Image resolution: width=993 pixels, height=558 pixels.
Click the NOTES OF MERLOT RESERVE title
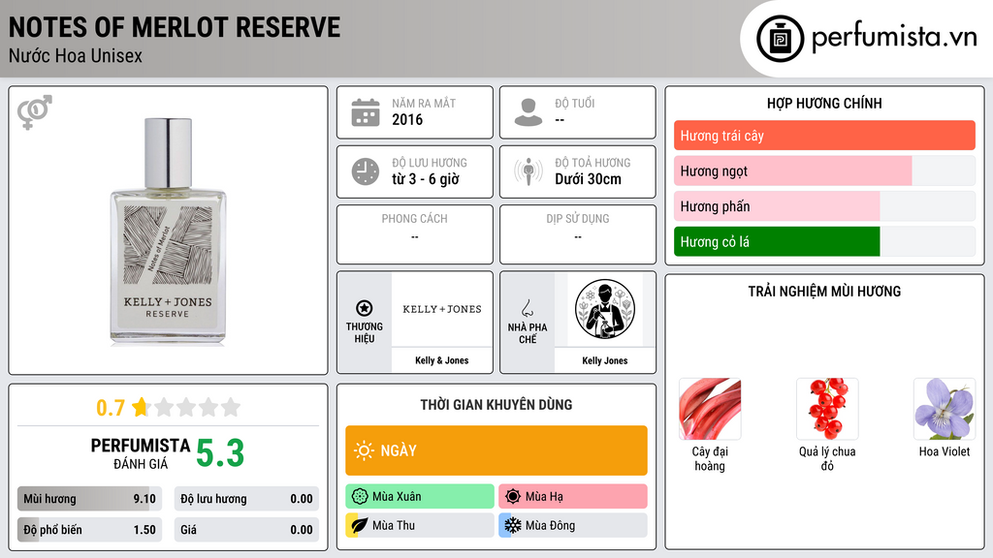[x=175, y=27]
